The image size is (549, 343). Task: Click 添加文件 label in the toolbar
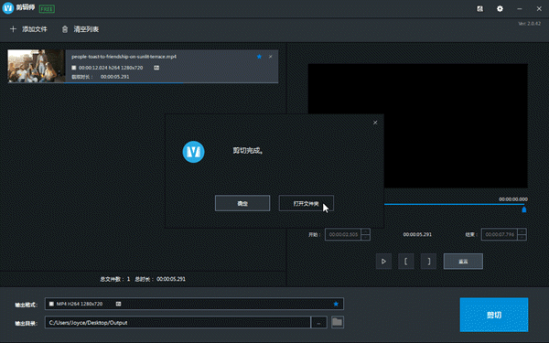pyautogui.click(x=35, y=29)
